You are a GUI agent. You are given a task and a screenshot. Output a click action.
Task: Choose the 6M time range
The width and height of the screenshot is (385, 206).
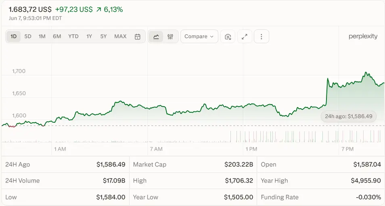57,36
